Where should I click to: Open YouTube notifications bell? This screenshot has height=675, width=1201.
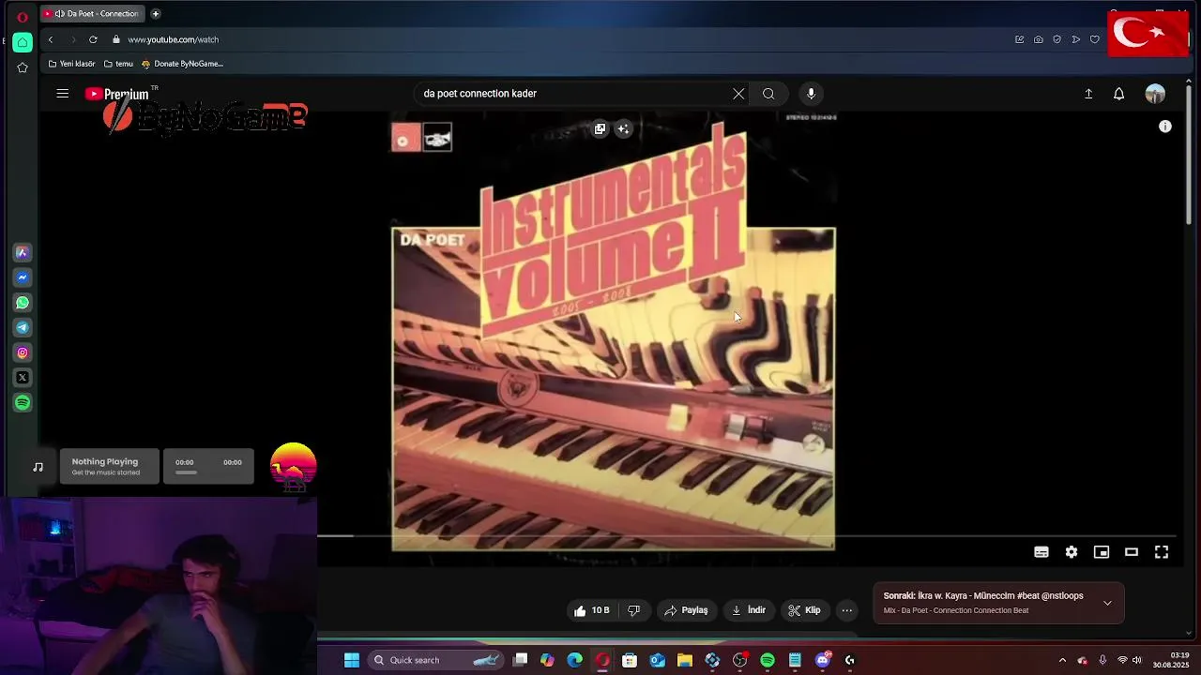[1118, 94]
